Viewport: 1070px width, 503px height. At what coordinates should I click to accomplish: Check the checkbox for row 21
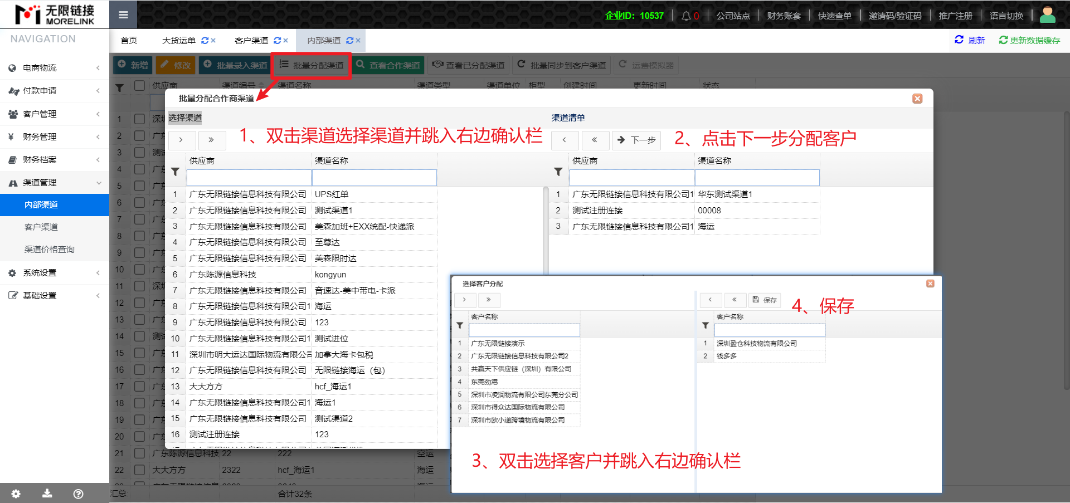pyautogui.click(x=140, y=453)
